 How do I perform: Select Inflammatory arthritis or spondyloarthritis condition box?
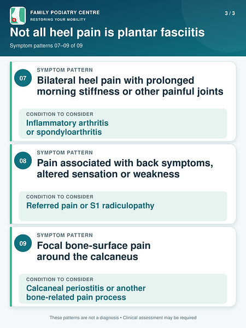click(123, 124)
